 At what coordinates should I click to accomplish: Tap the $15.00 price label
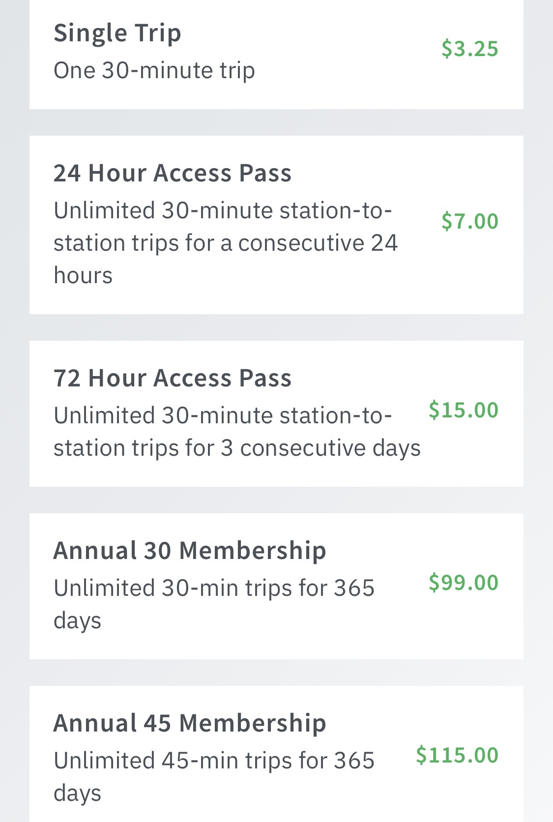463,410
